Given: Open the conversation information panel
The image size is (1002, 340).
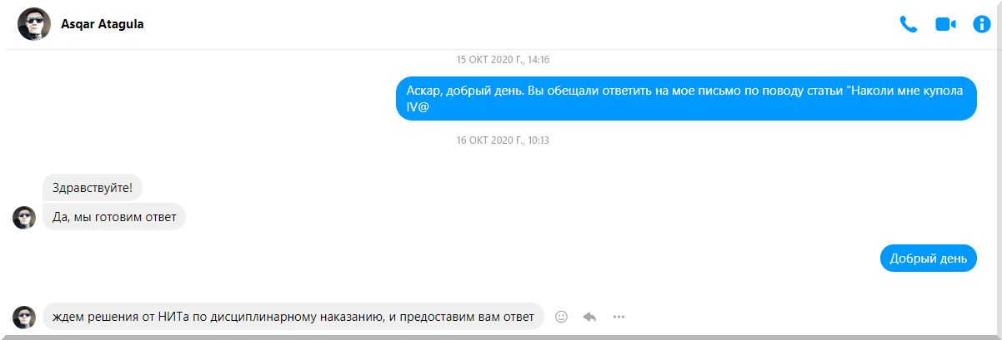Looking at the screenshot, I should (x=982, y=24).
